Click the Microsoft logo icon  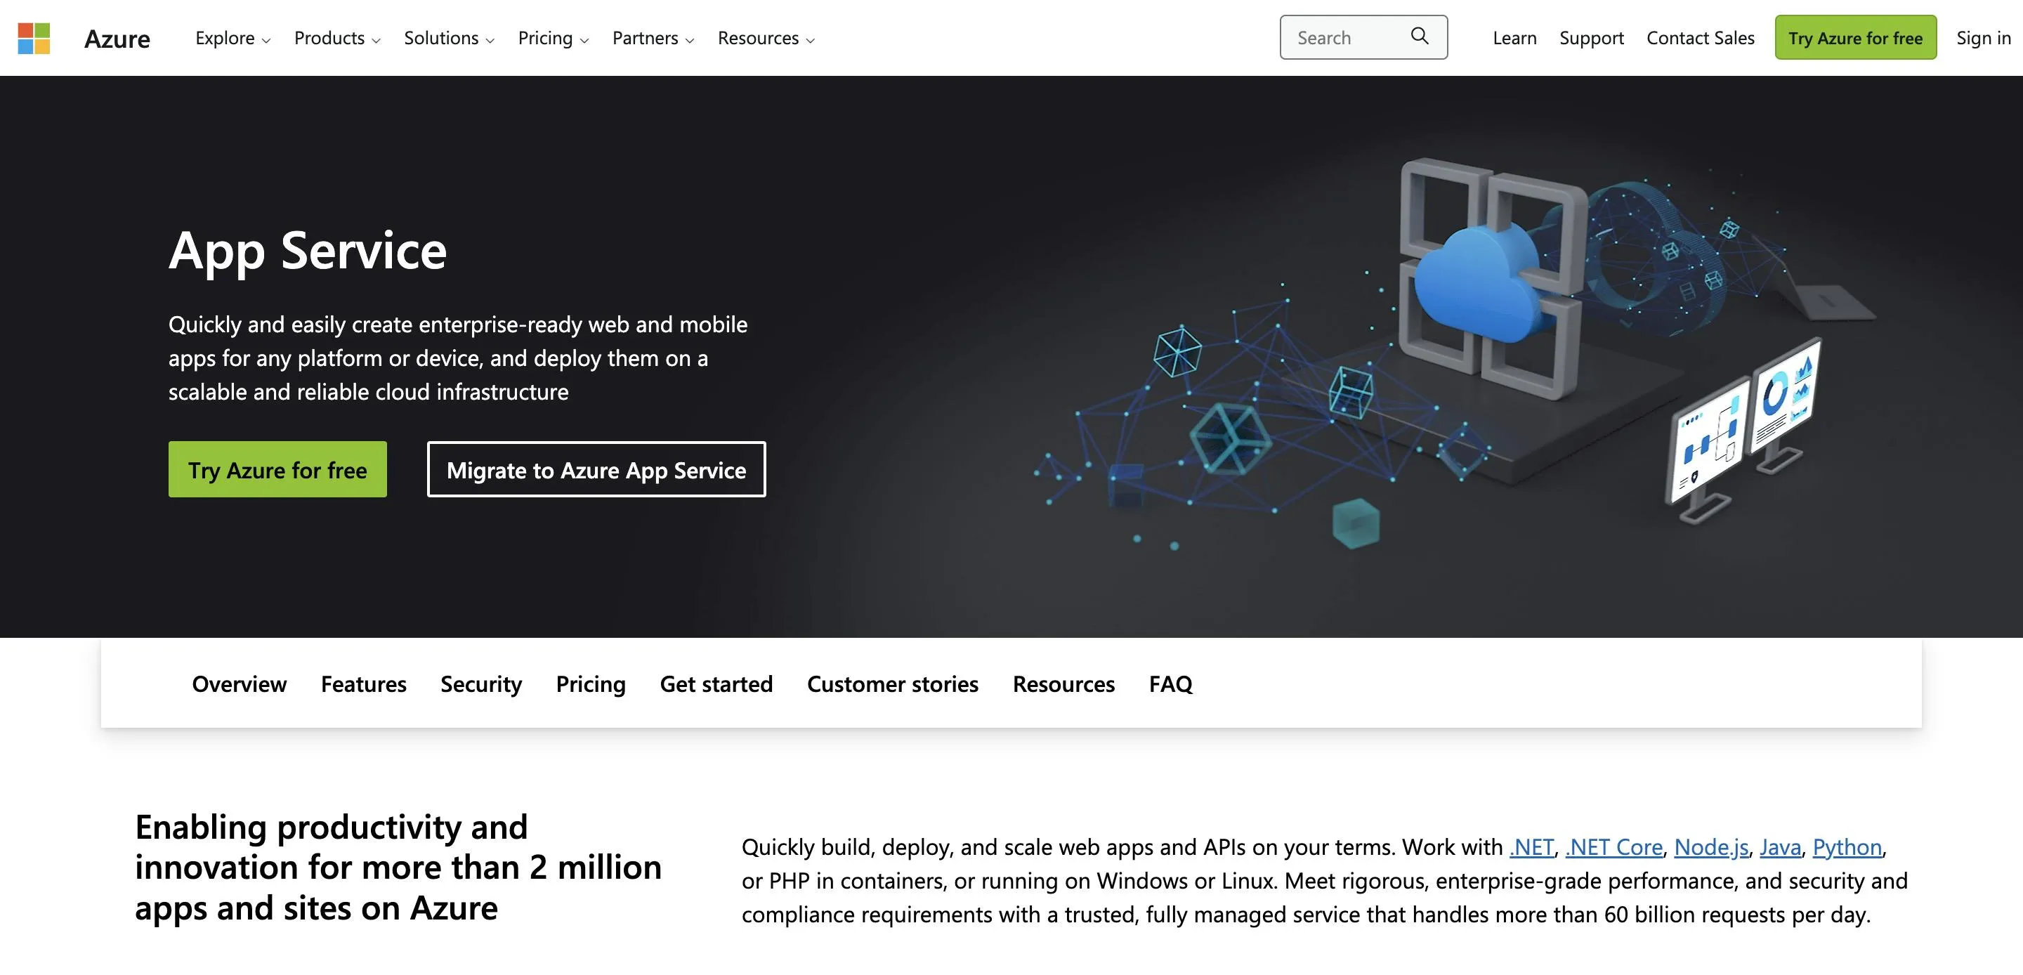pos(34,38)
